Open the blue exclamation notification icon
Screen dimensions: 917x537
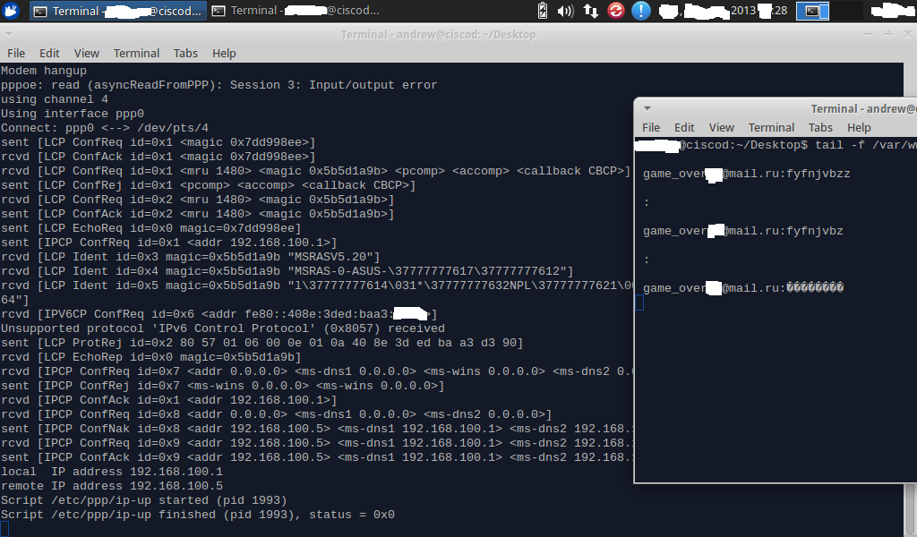[641, 11]
